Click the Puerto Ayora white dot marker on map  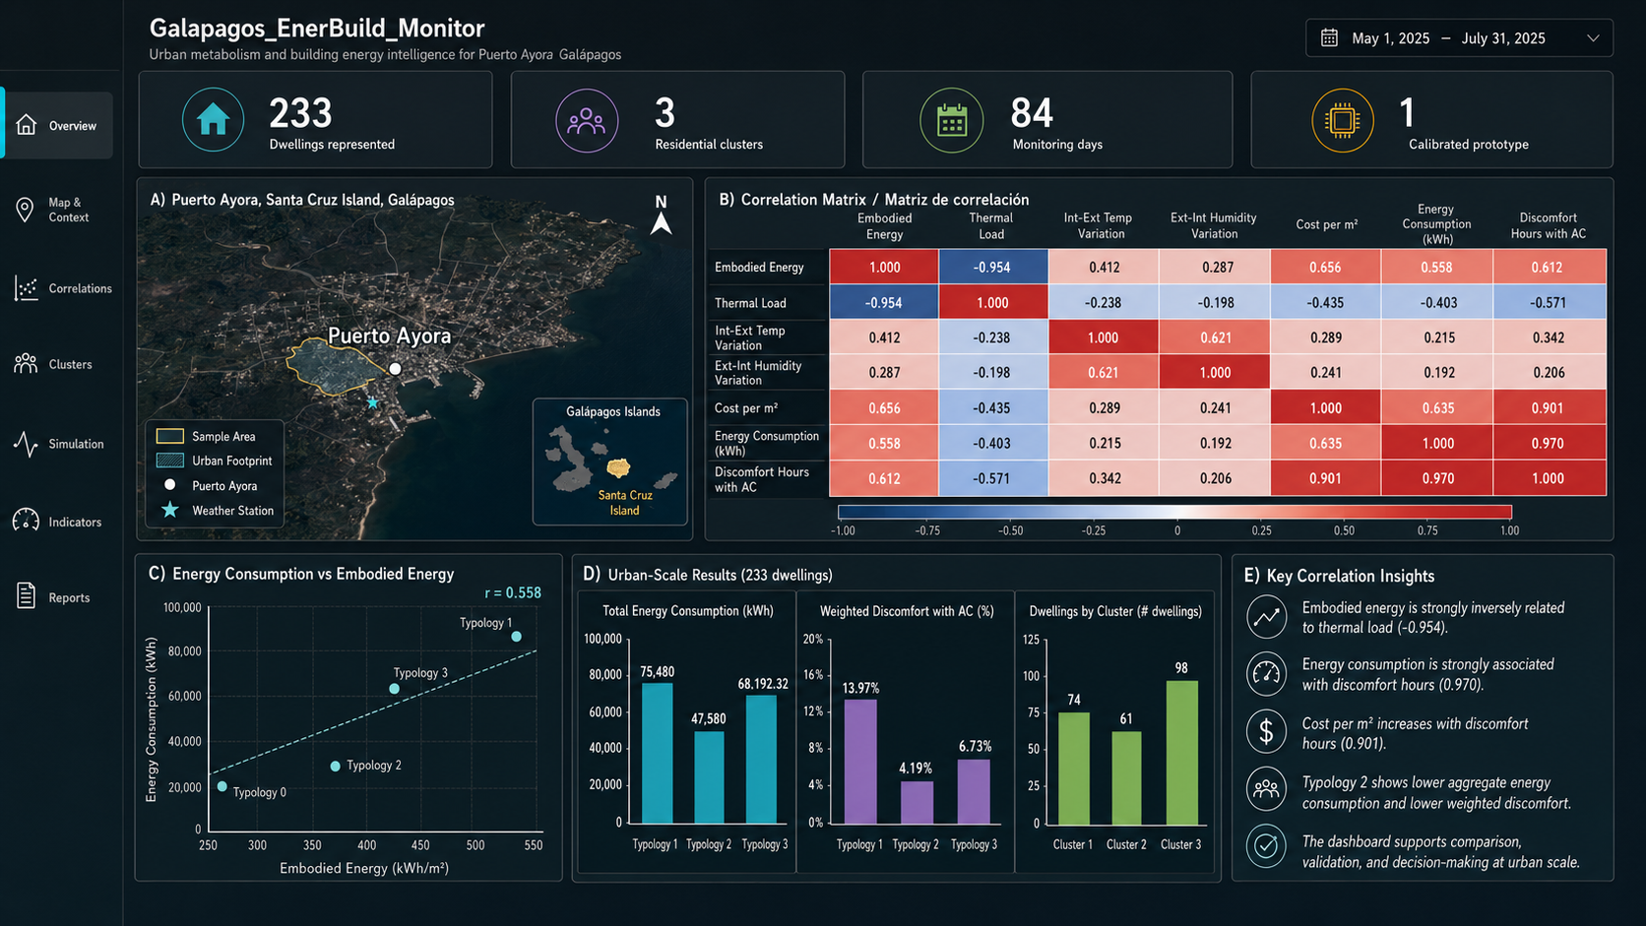coord(395,369)
